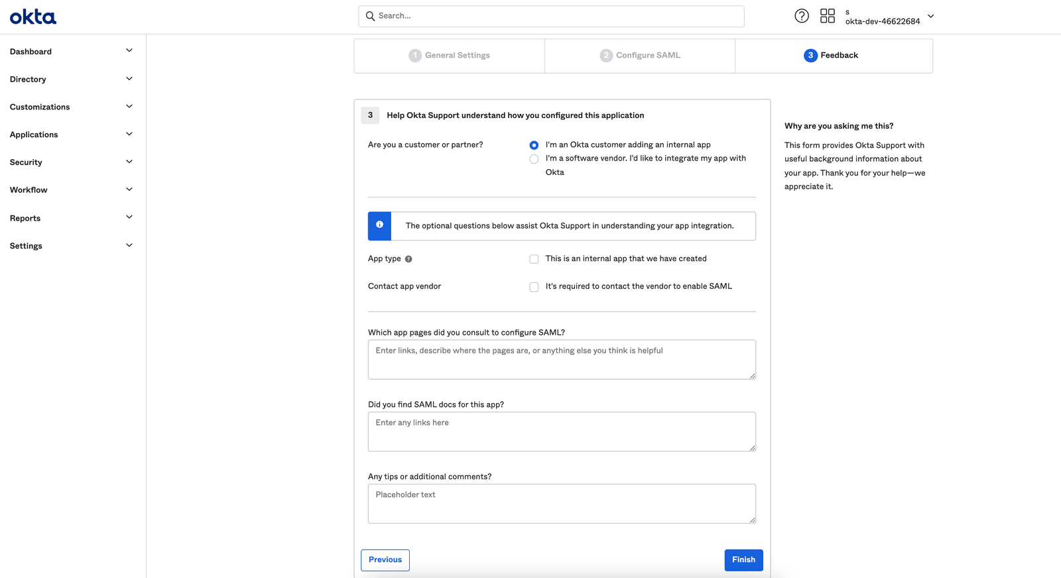Expand the Applications sidebar menu
Viewport: 1061px width, 578px height.
click(x=71, y=135)
